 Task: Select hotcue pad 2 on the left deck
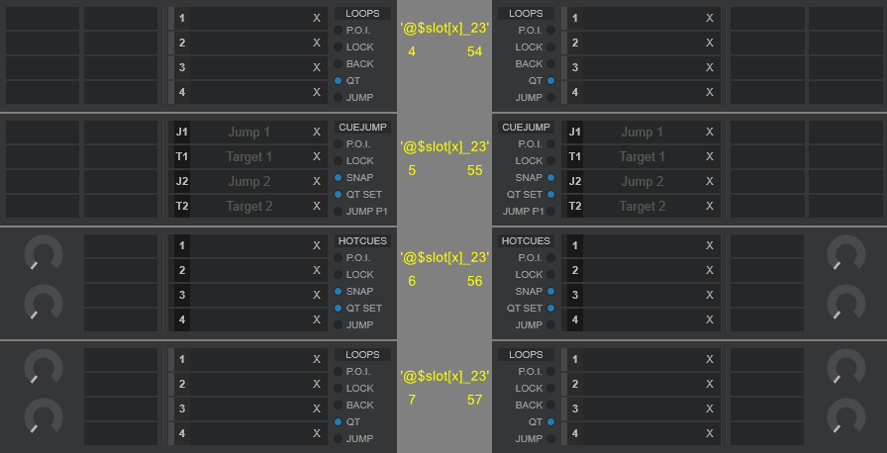pyautogui.click(x=247, y=270)
